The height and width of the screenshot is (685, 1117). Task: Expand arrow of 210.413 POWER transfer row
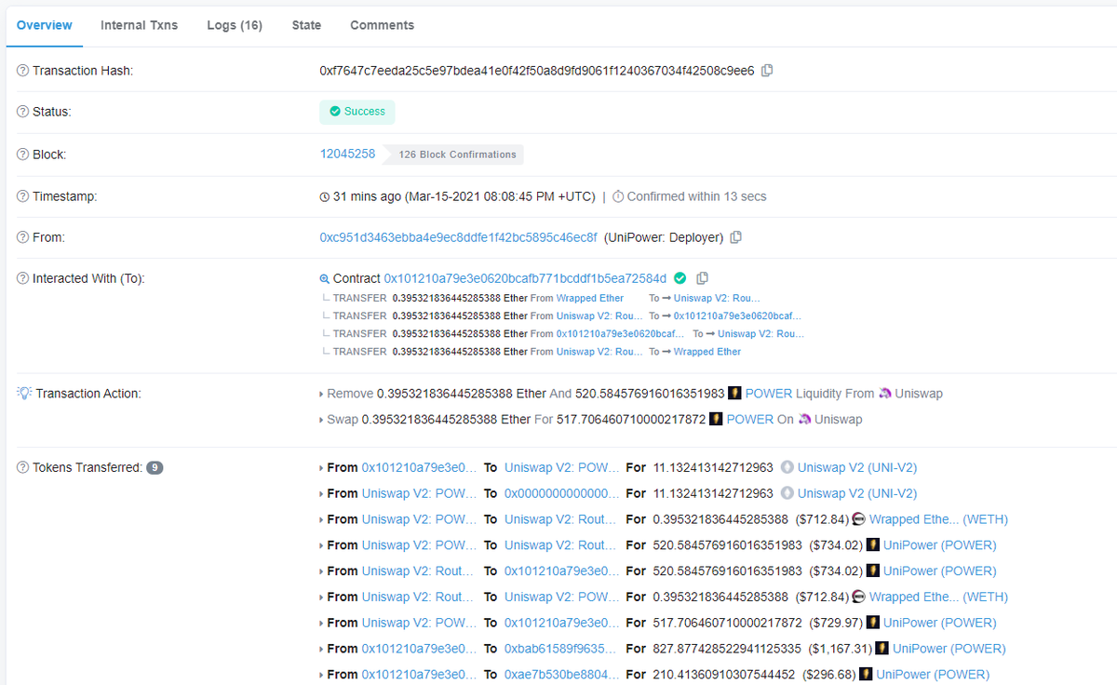321,674
